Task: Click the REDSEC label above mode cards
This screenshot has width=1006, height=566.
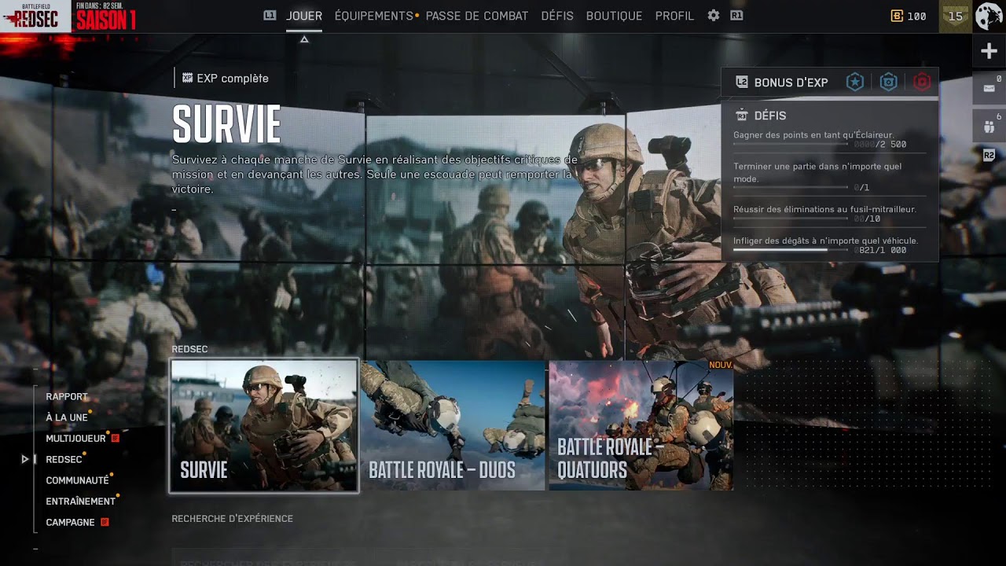Action: click(x=189, y=349)
